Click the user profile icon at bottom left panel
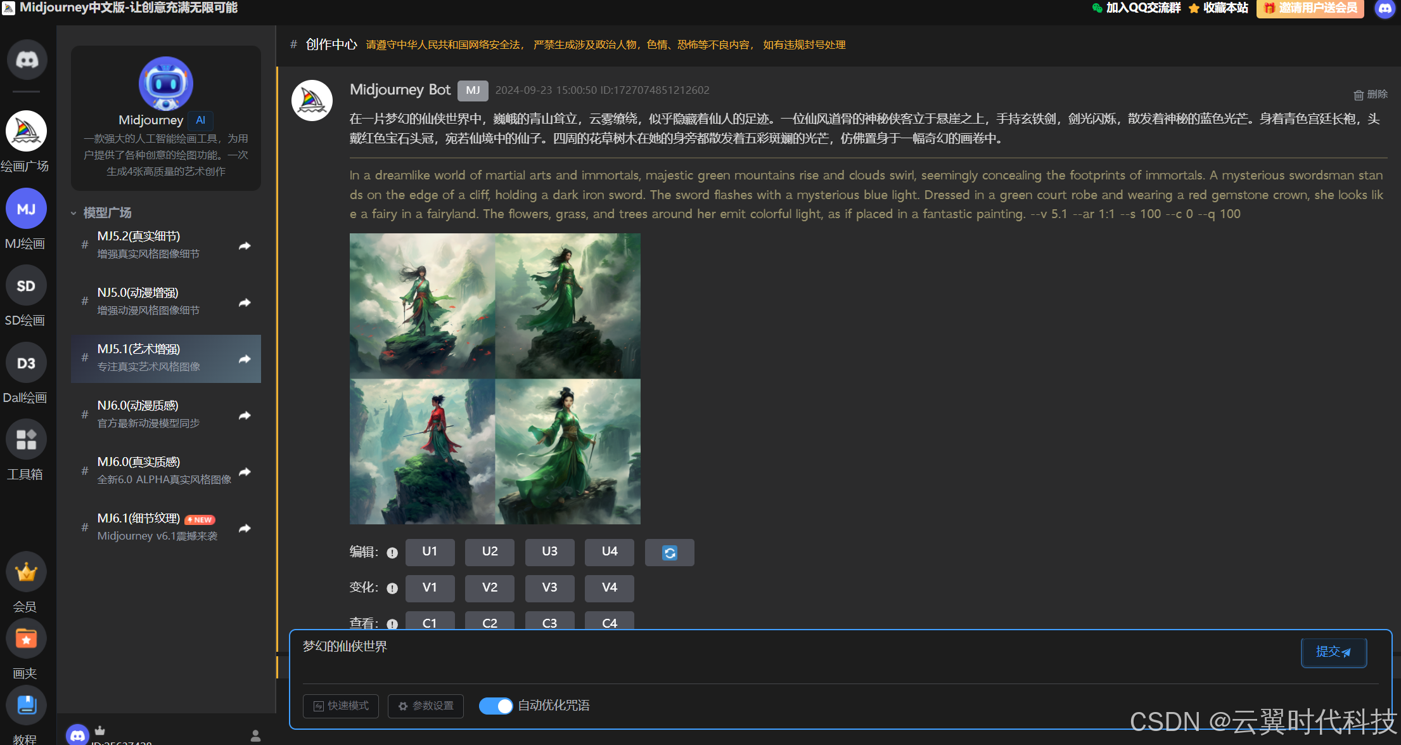 pos(255,735)
